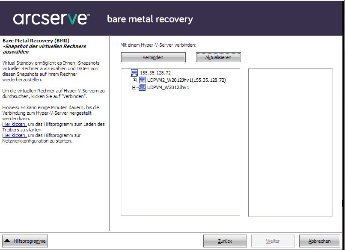Expand the UDPVM_W2012Jhv1 tree node
This screenshot has width=345, height=250.
[x=134, y=87]
